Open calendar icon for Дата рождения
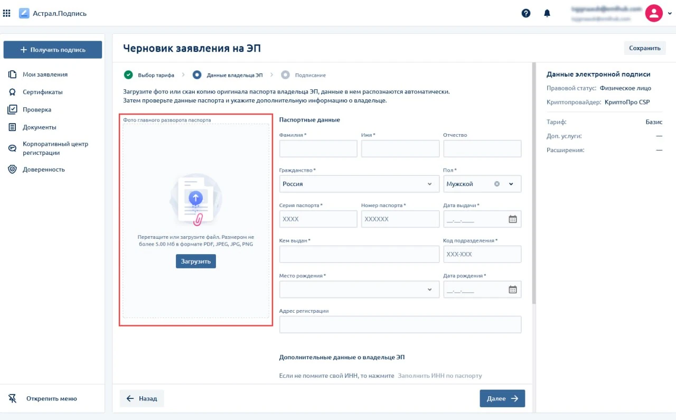The width and height of the screenshot is (676, 420). tap(512, 290)
